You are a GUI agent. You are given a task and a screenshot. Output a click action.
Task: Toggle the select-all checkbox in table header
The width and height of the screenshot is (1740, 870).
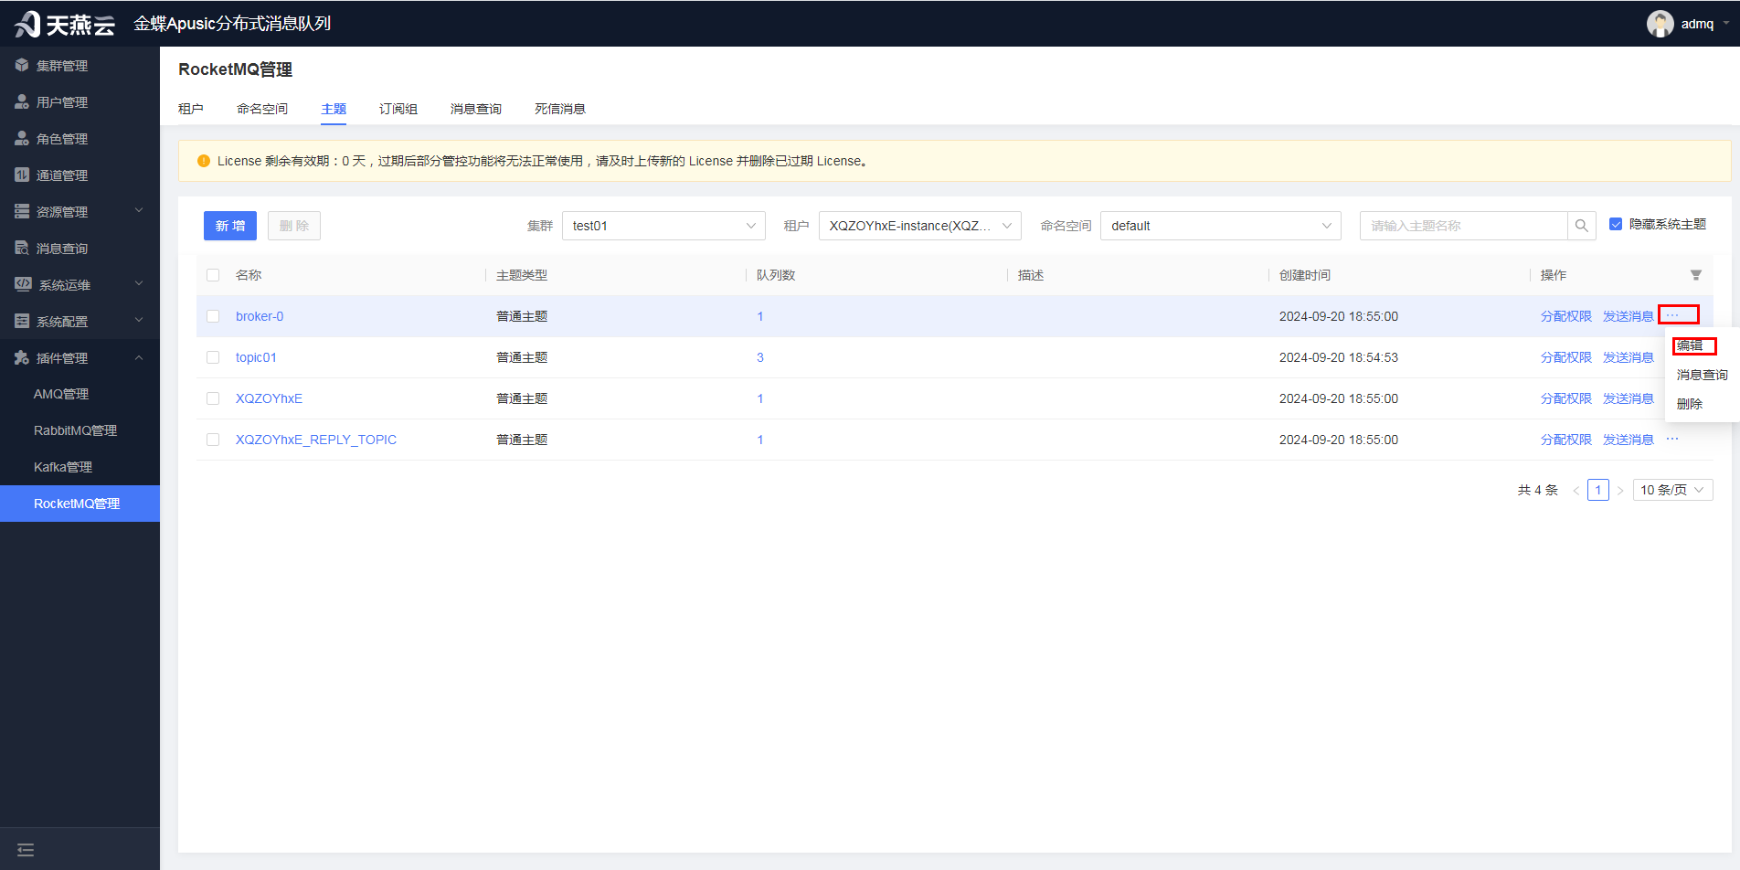pyautogui.click(x=213, y=275)
